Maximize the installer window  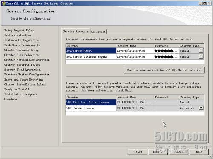[x=204, y=3]
